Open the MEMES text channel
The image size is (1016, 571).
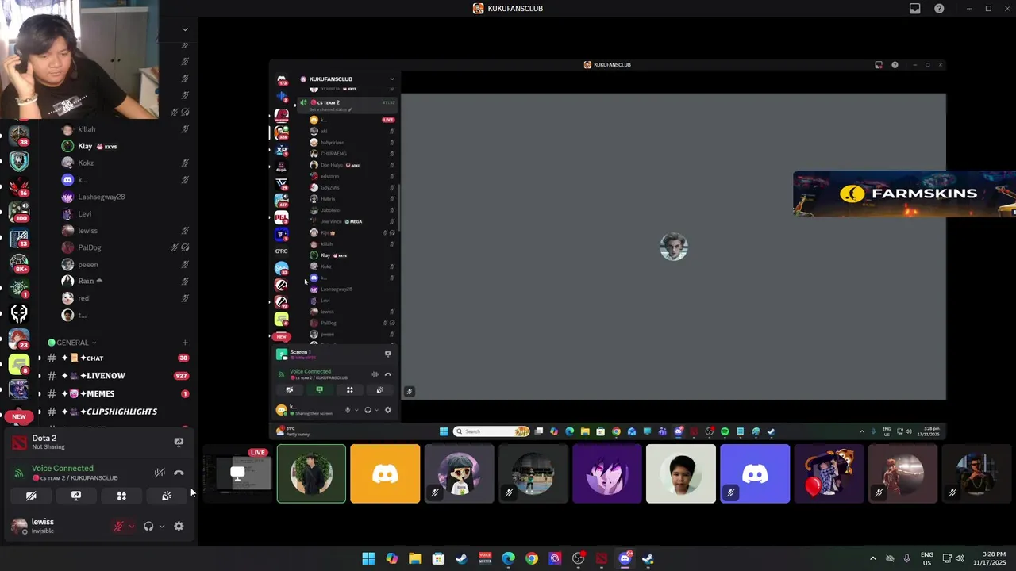tap(117, 394)
